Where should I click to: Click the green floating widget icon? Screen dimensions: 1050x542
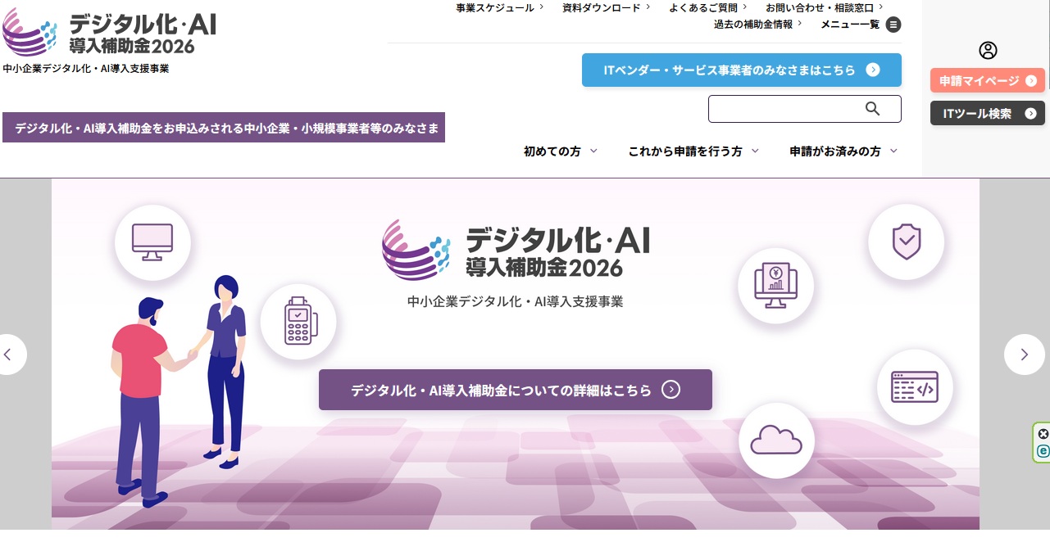[1043, 451]
